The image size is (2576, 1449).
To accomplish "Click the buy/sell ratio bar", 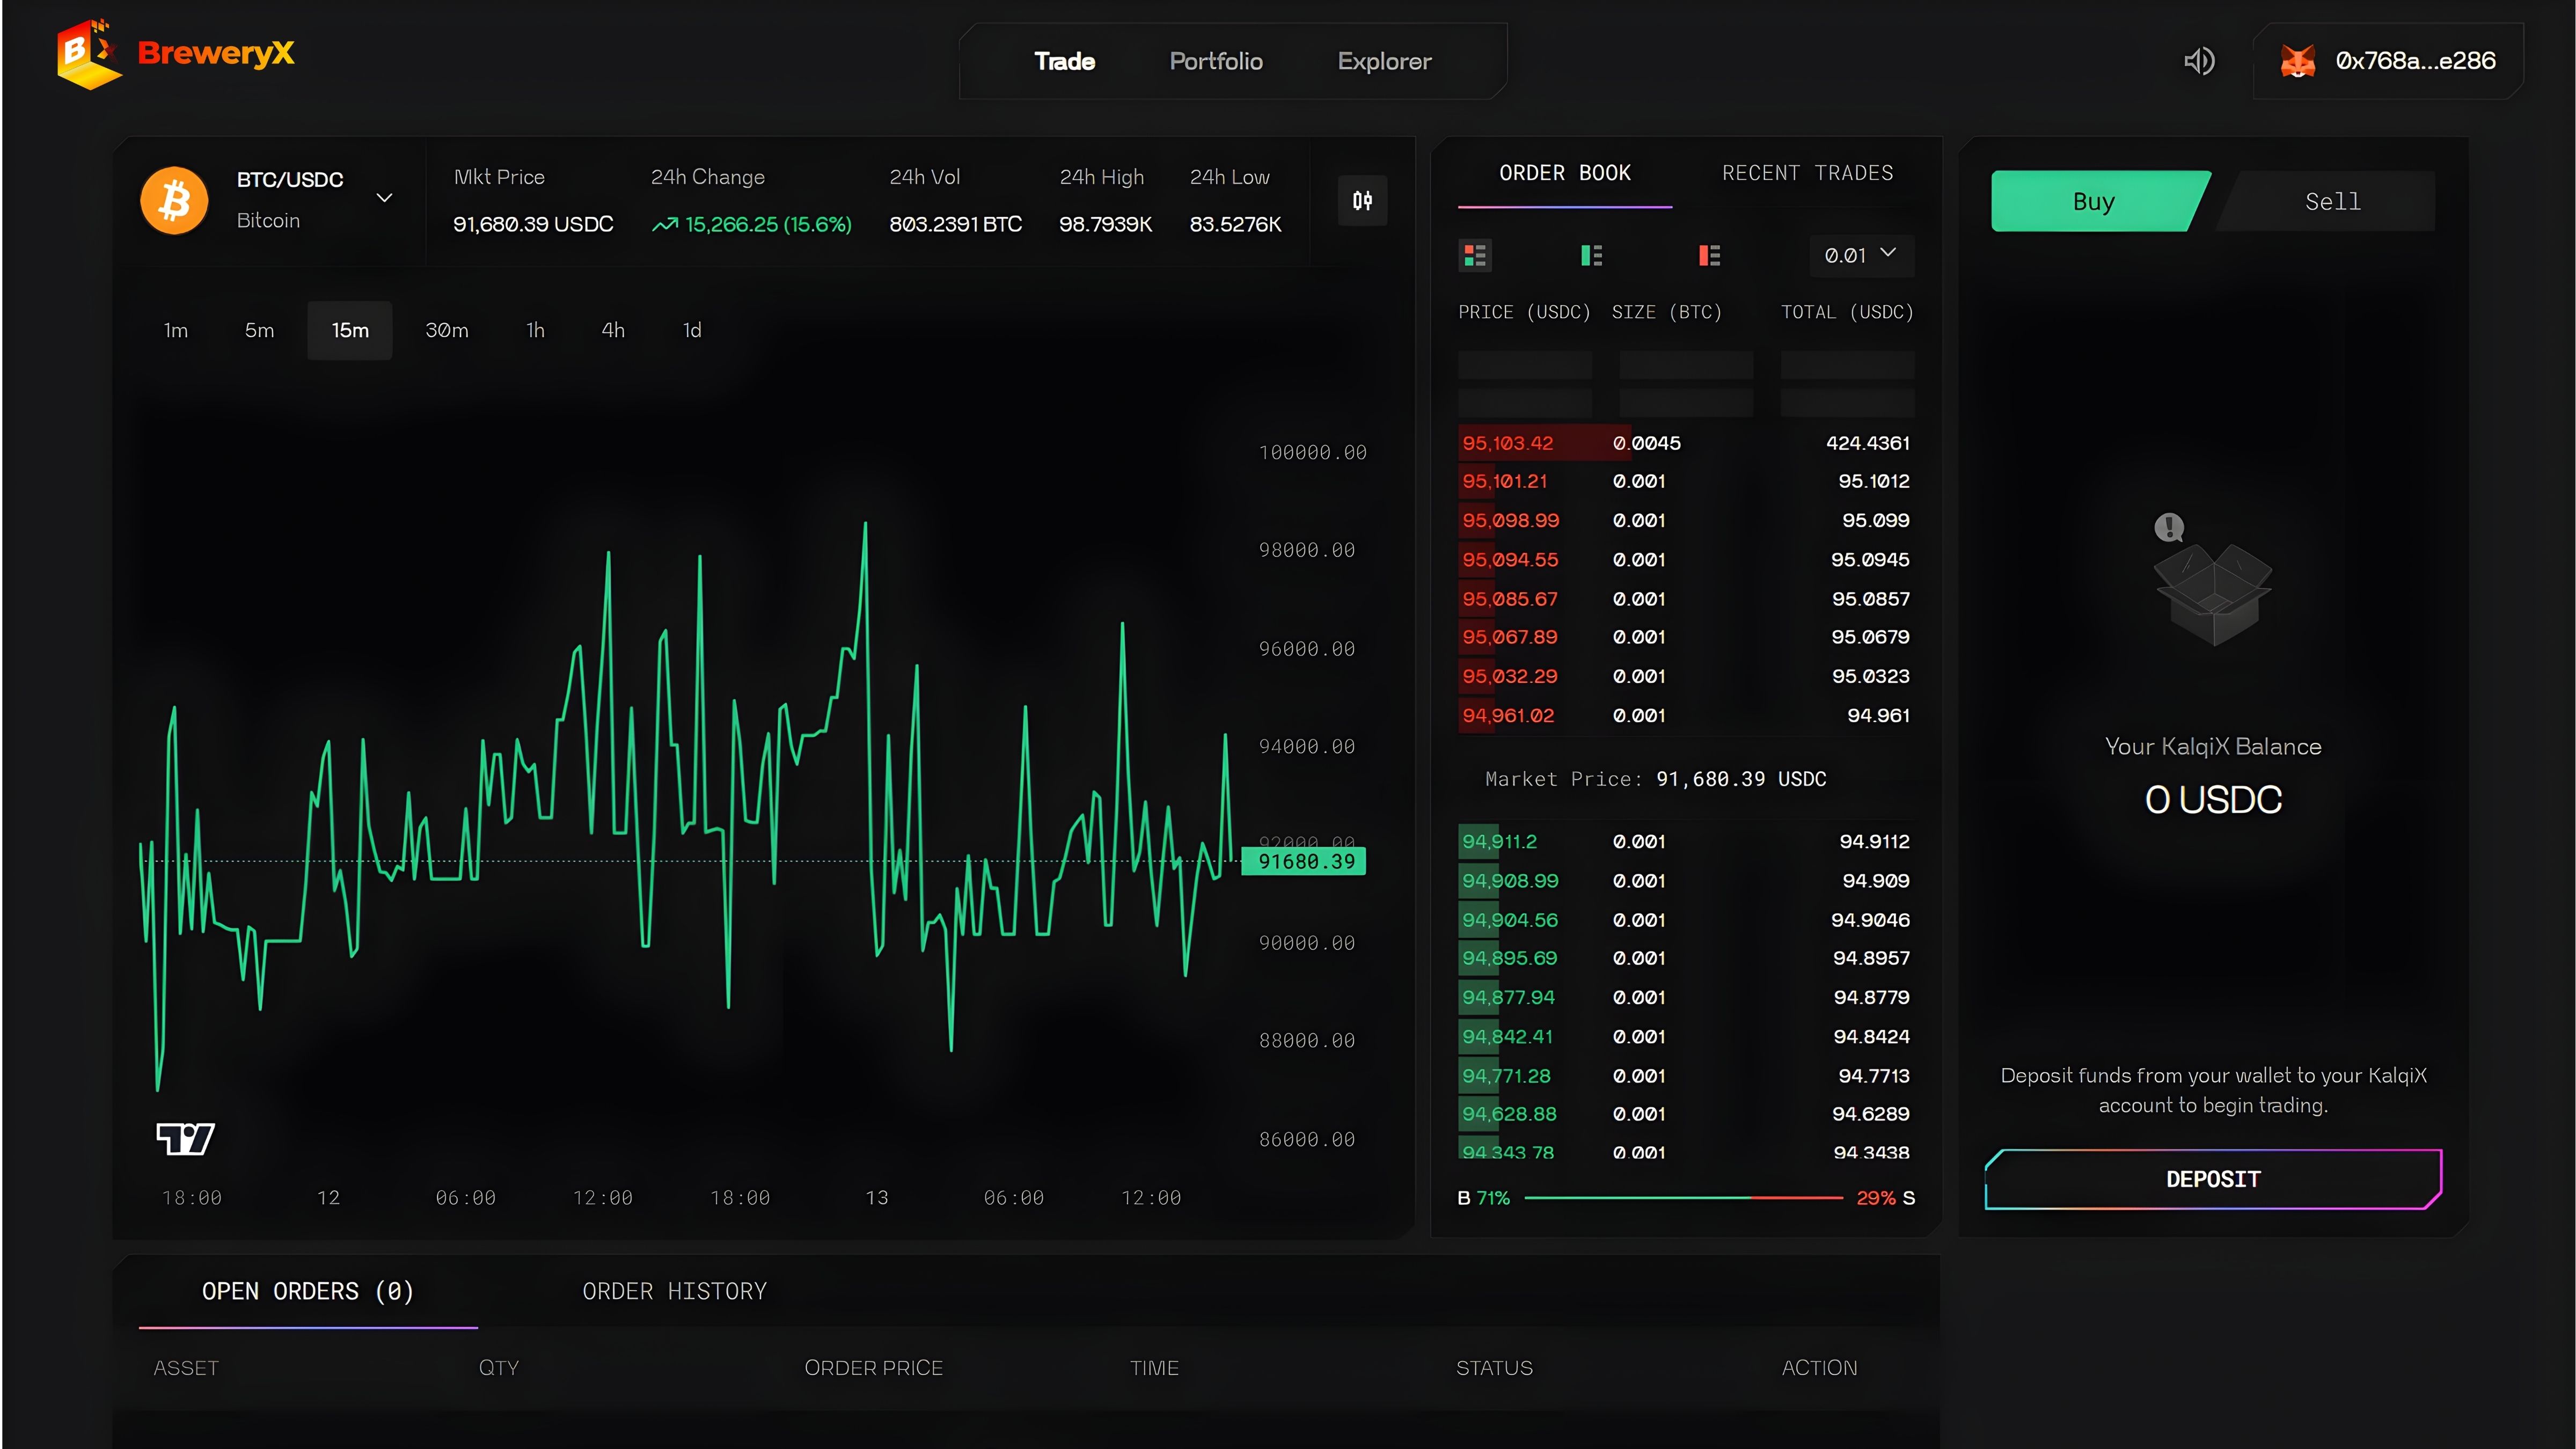I will point(1682,1197).
